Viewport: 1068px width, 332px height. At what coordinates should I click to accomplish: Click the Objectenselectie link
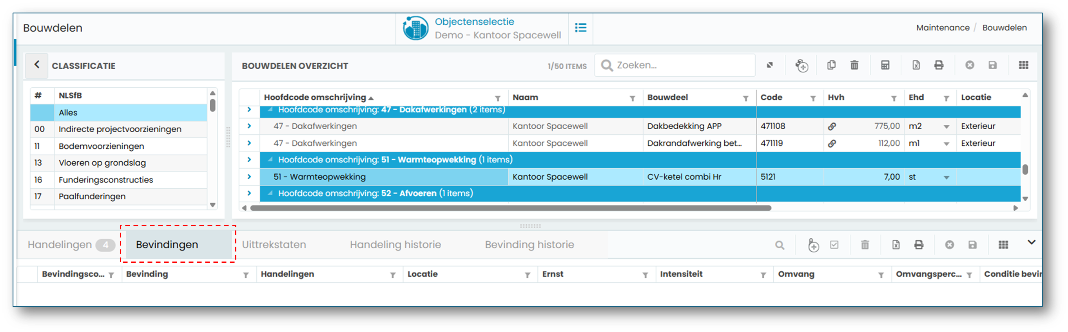coord(474,22)
